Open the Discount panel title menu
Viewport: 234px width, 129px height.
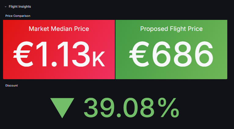coord(12,86)
